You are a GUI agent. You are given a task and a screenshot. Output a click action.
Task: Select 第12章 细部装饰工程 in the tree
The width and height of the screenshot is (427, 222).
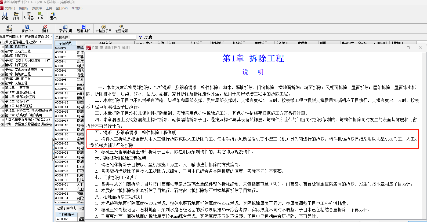click(x=20, y=97)
